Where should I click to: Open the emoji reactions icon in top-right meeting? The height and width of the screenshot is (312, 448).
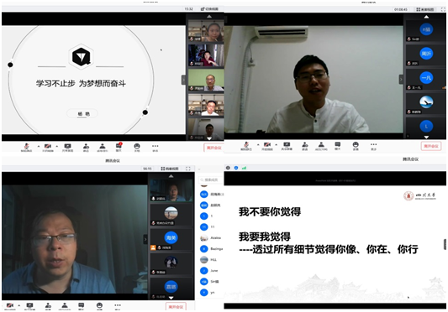coord(356,146)
